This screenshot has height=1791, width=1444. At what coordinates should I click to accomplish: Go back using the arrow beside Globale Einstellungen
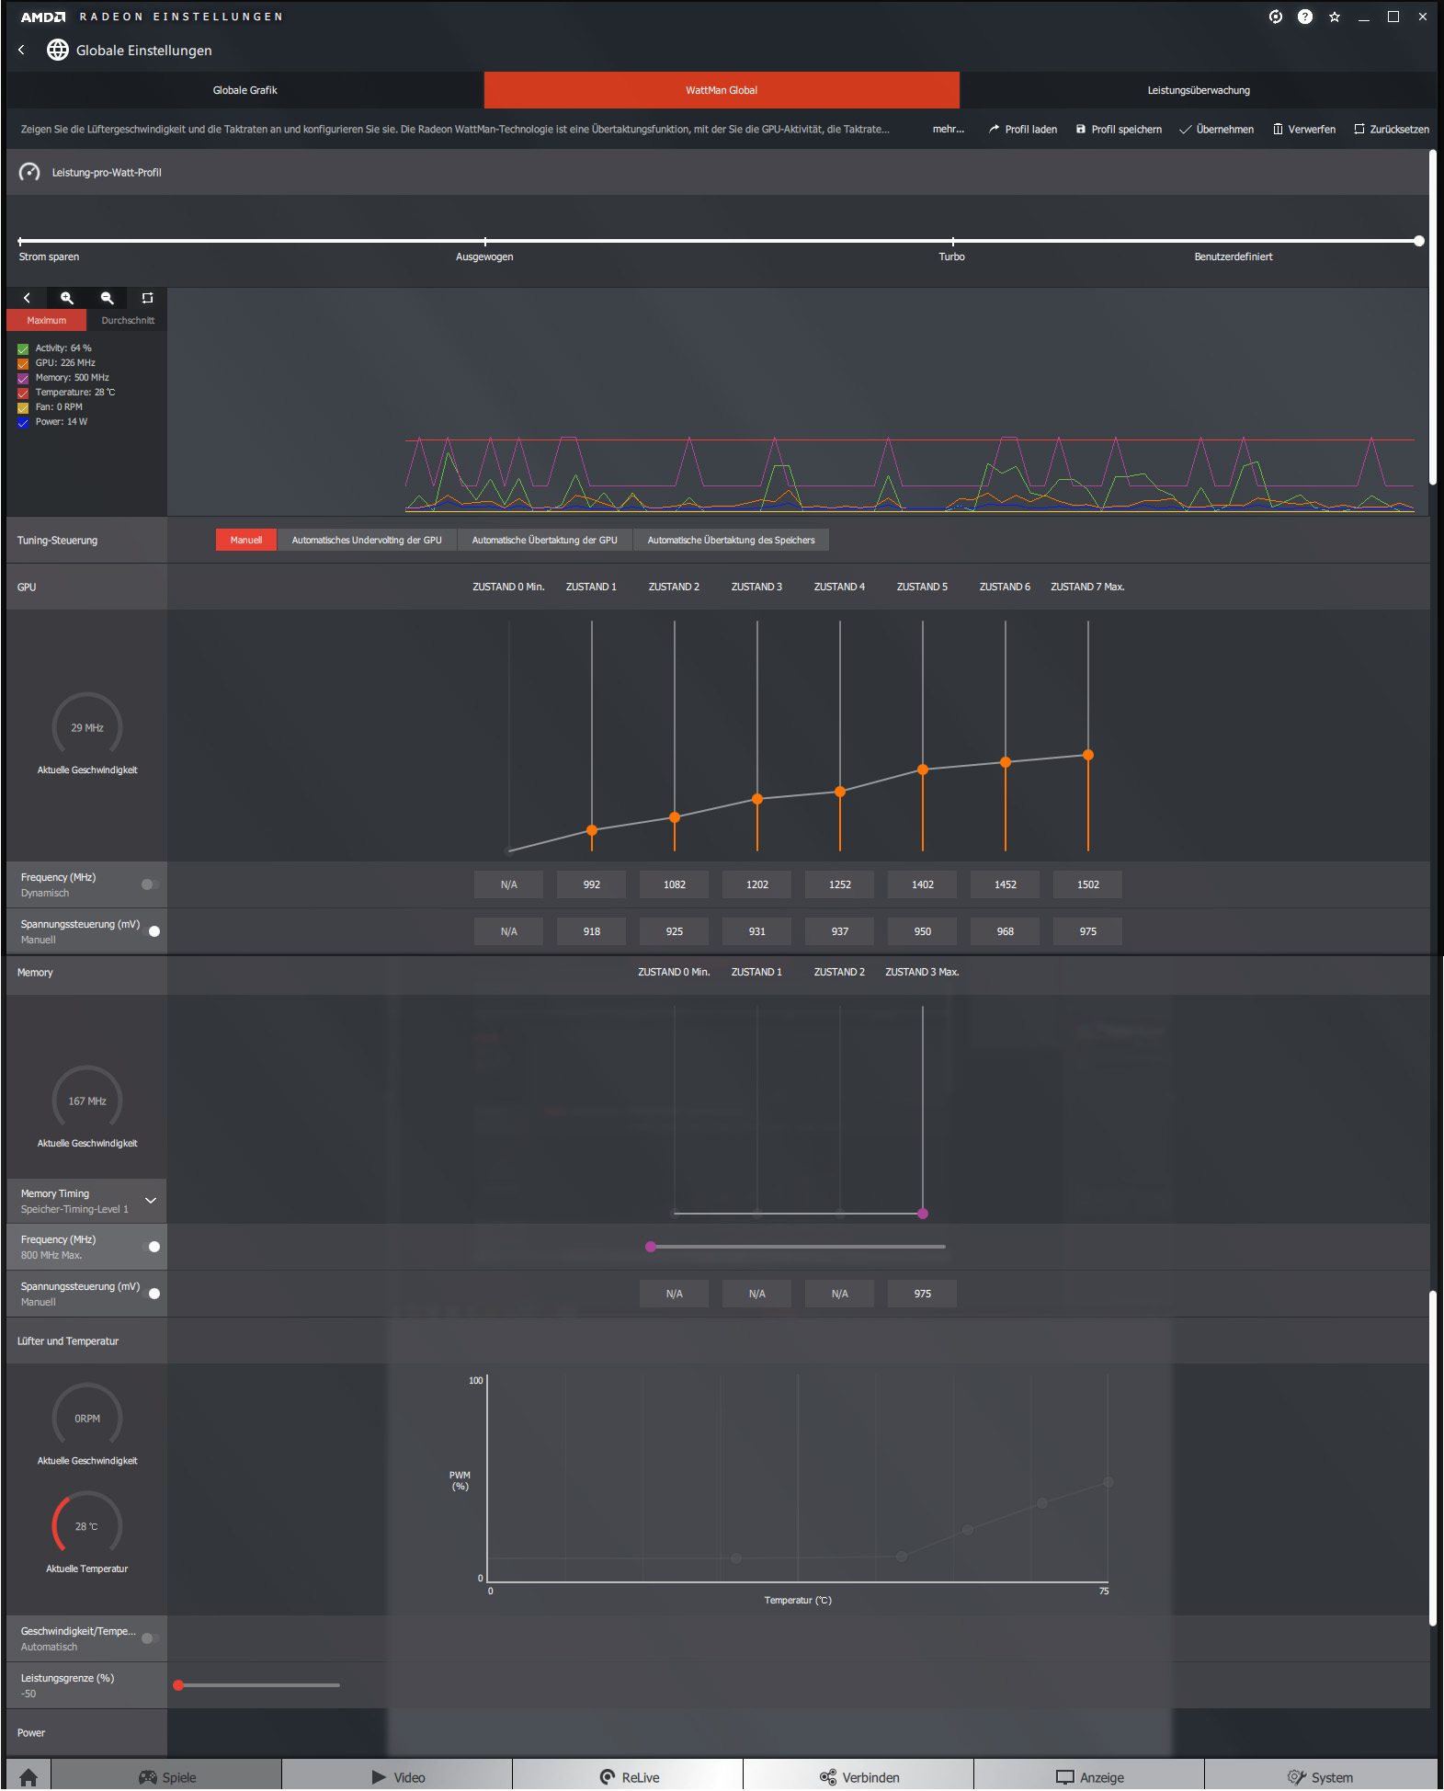pos(22,50)
